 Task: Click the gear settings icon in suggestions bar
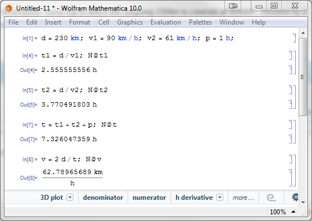tap(295, 198)
